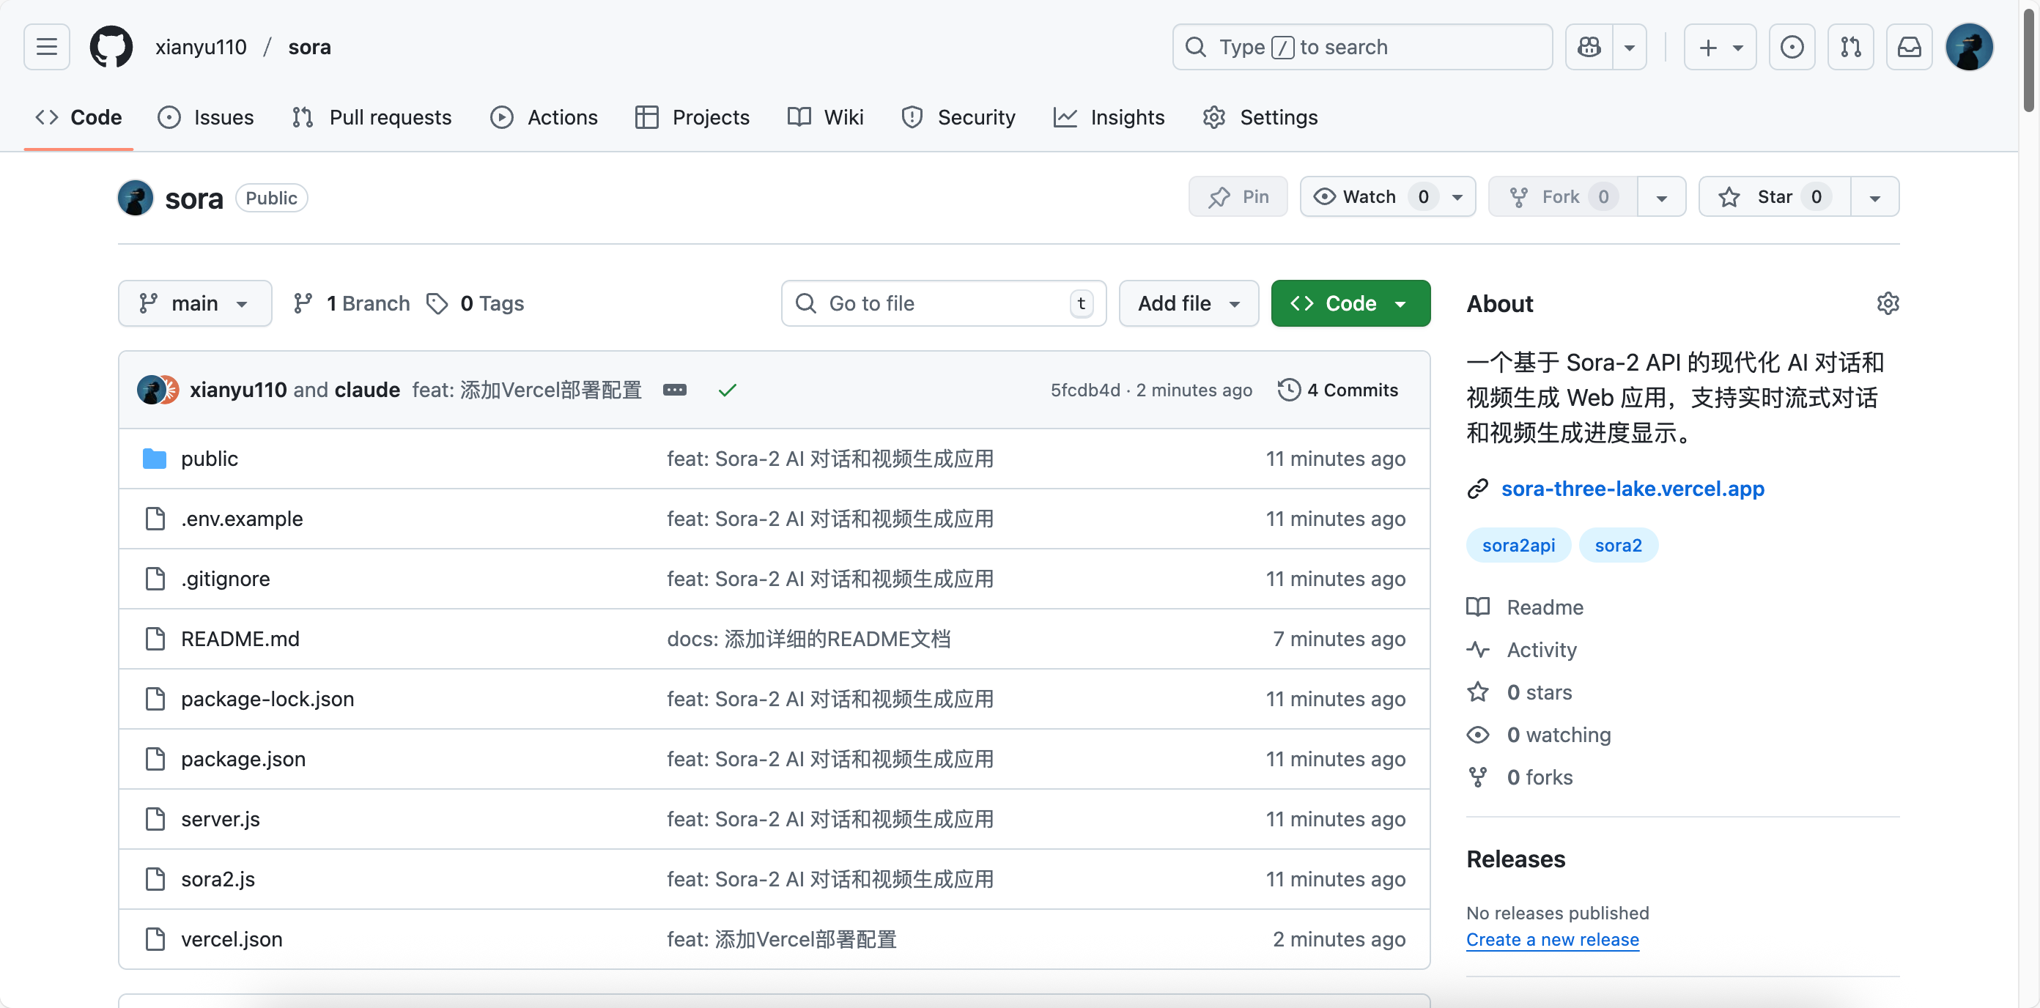Image resolution: width=2040 pixels, height=1008 pixels.
Task: Pin the sora repository
Action: 1238,196
